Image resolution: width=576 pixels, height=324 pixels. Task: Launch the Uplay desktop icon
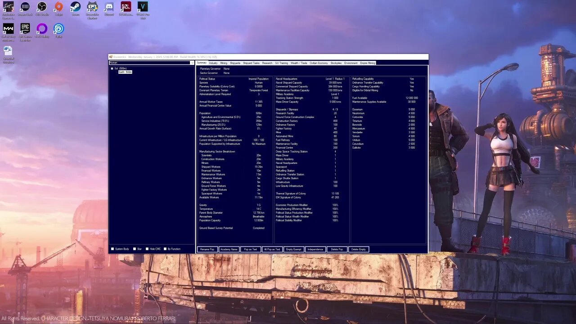pyautogui.click(x=58, y=31)
